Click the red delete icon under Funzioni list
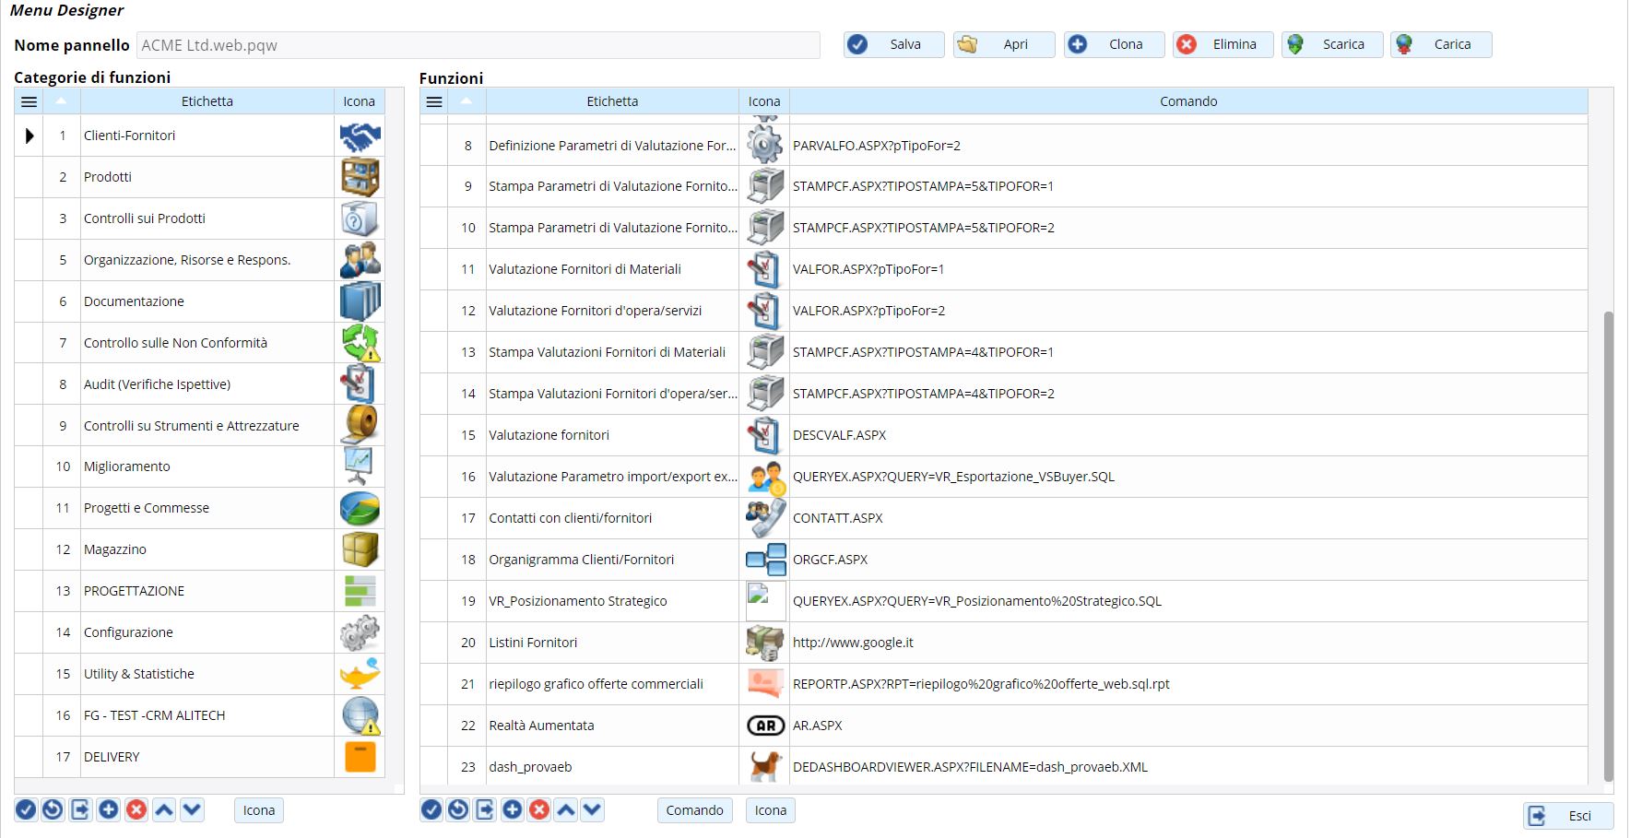Viewport: 1630px width, 838px height. pos(539,809)
